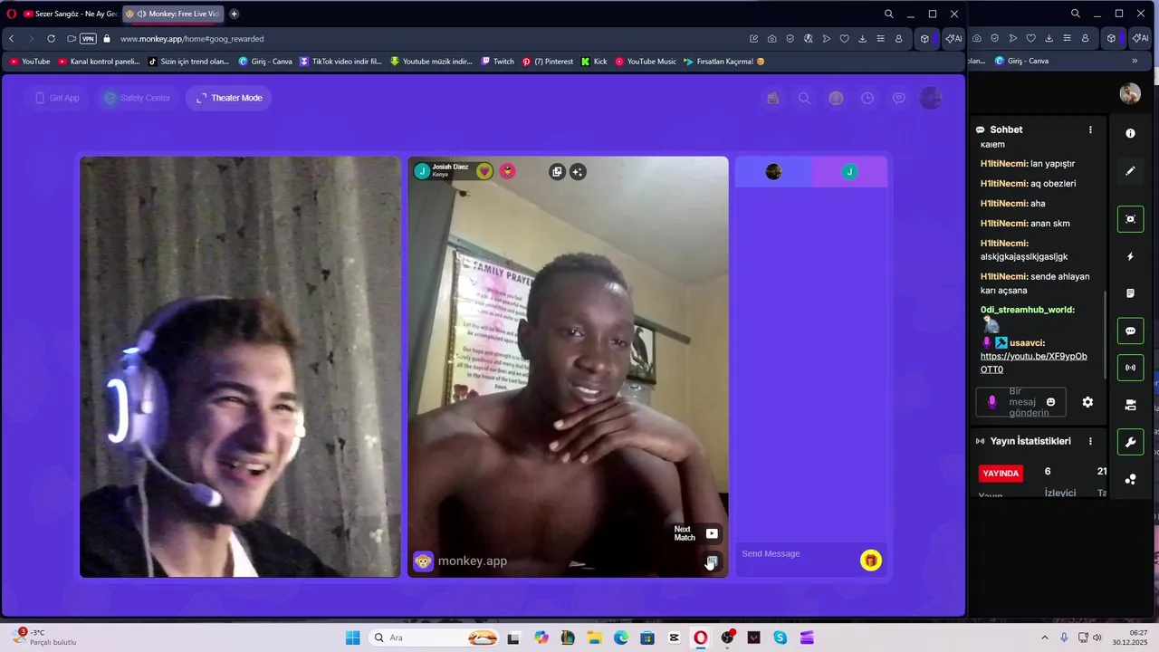Switch to the Sezer Sarıgöz YouTube tab
The width and height of the screenshot is (1159, 652).
[70, 14]
